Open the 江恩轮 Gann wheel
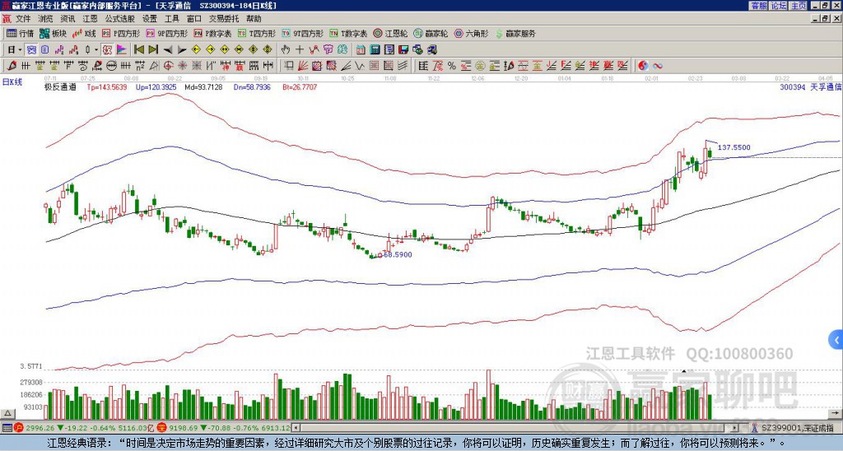This screenshot has height=451, width=843. point(391,33)
